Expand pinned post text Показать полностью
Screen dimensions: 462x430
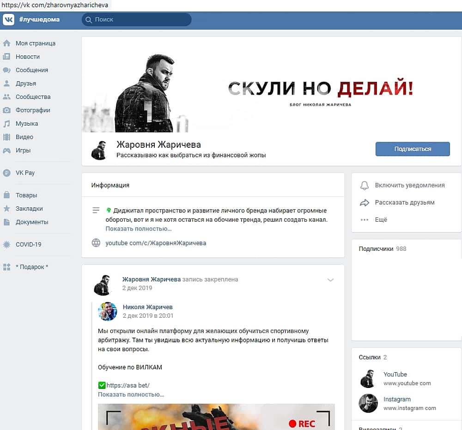click(131, 394)
